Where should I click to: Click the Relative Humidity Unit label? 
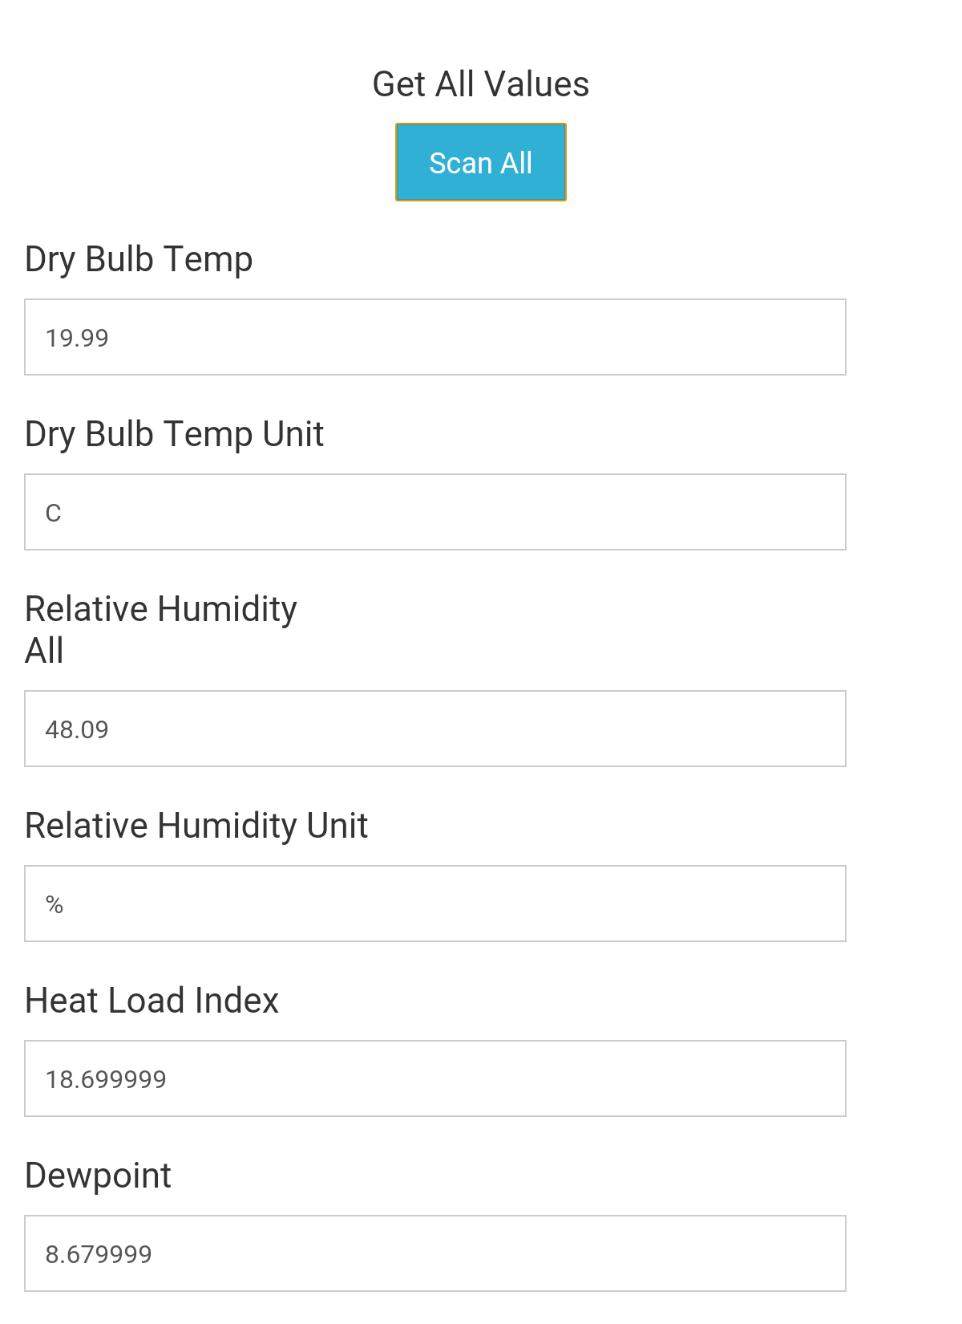coord(196,826)
